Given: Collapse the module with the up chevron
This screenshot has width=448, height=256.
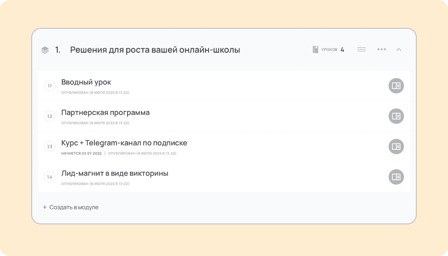Looking at the screenshot, I should tap(399, 49).
